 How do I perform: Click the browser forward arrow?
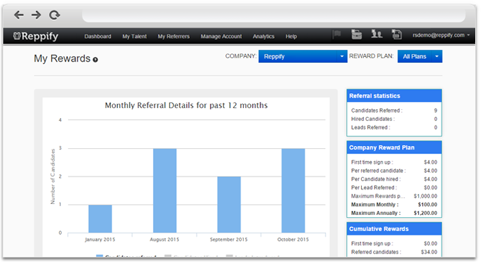36,14
